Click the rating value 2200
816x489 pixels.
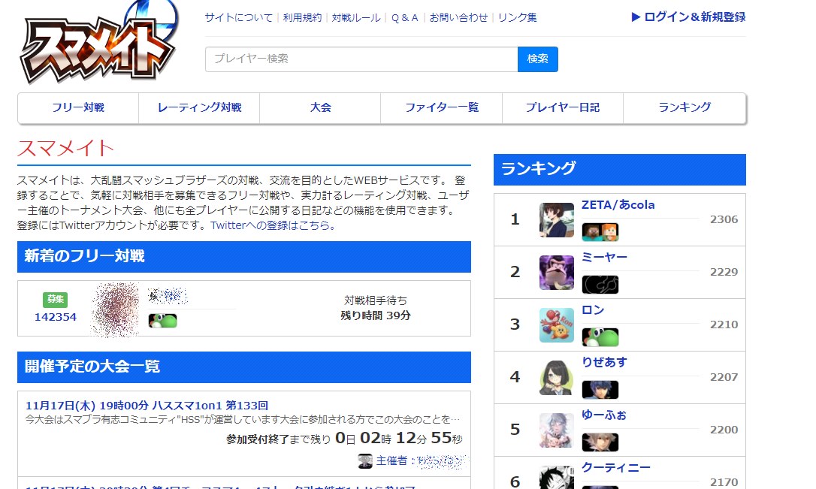click(x=724, y=430)
